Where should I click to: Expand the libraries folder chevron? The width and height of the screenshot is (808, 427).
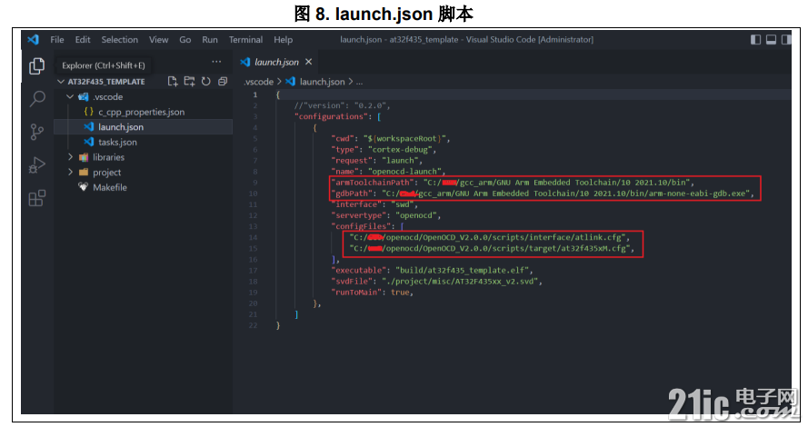[x=70, y=157]
